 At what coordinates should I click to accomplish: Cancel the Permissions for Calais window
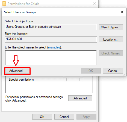click(x=64, y=117)
